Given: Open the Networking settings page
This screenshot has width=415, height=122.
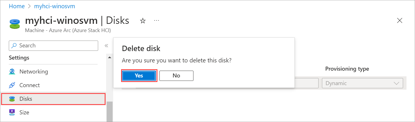Looking at the screenshot, I should [33, 72].
